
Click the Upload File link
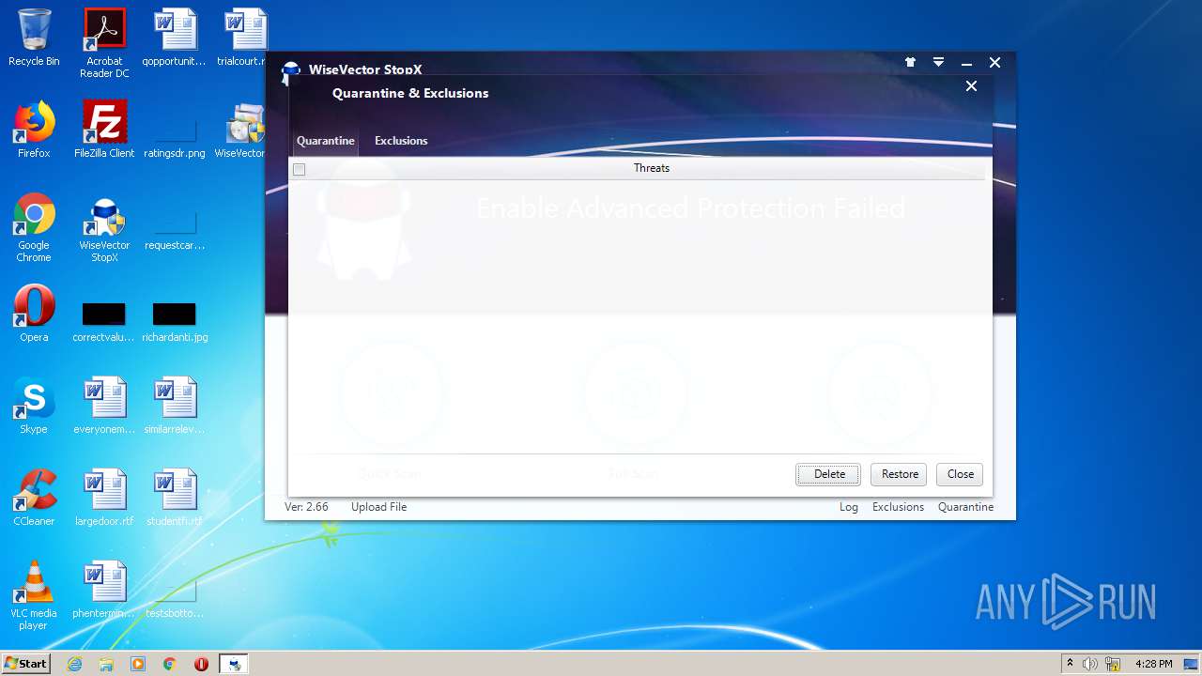[x=379, y=507]
